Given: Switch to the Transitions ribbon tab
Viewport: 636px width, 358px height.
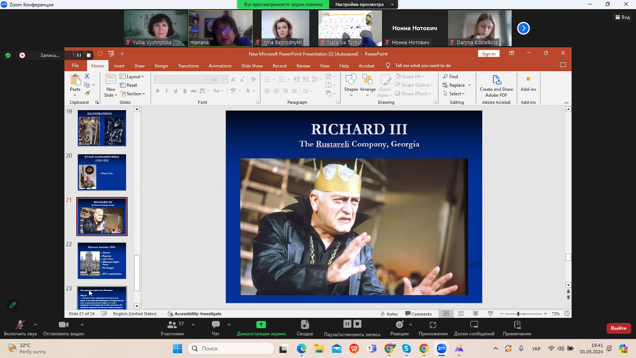Looking at the screenshot, I should point(188,66).
